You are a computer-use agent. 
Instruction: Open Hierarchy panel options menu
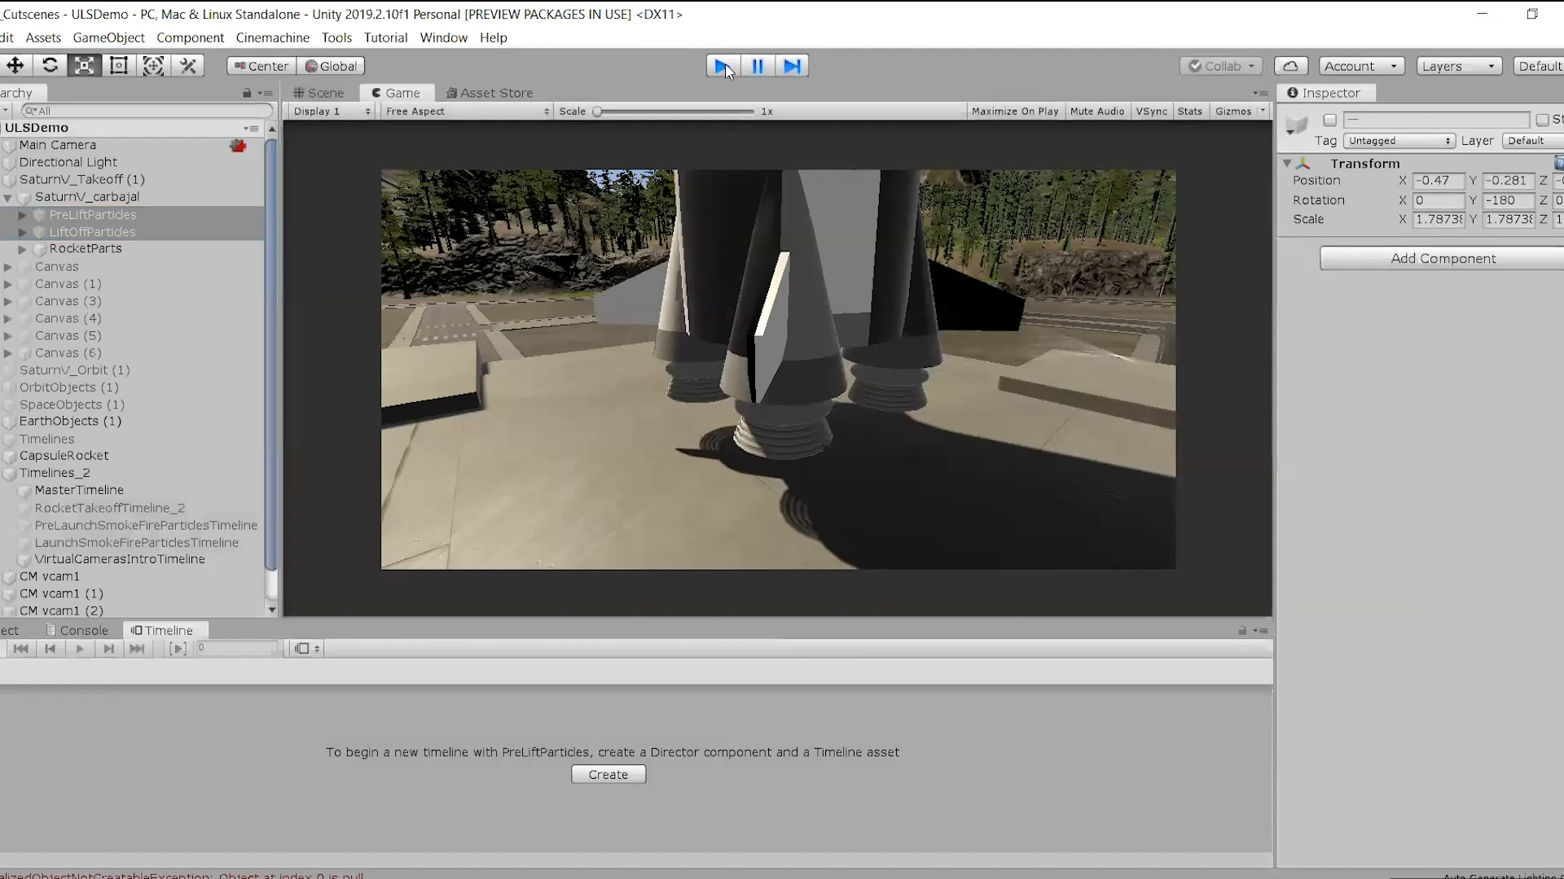coord(266,94)
